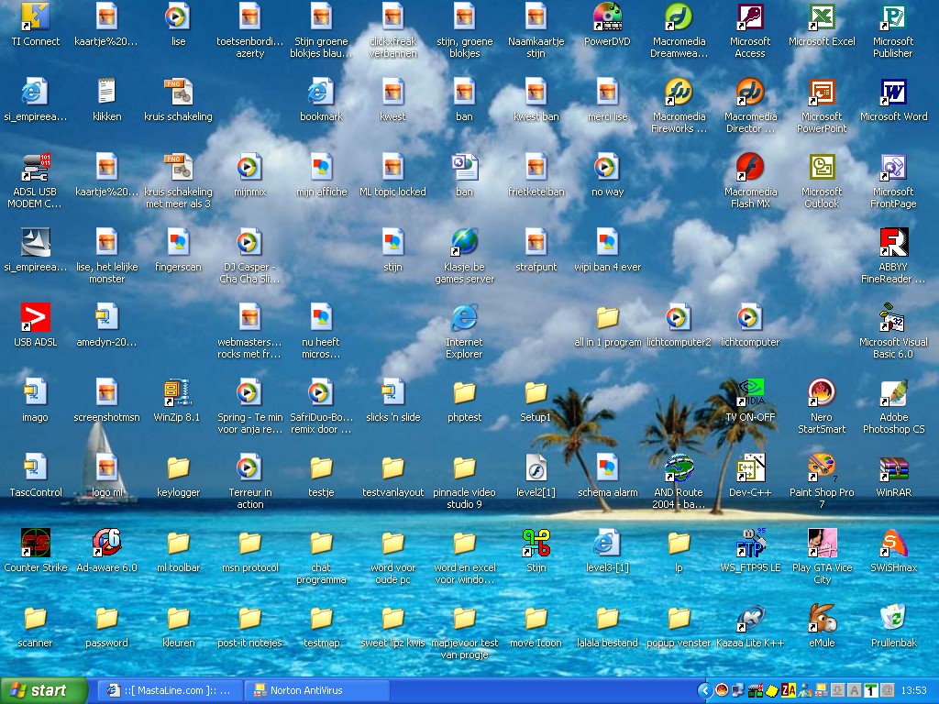The height and width of the screenshot is (704, 939).
Task: Select the PowerDVD icon
Action: tap(607, 18)
